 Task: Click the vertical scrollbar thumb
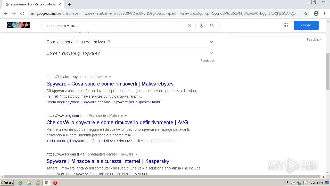click(328, 71)
